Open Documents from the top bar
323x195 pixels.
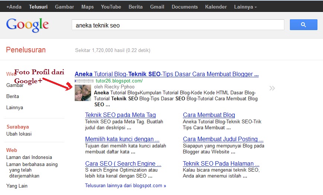pos(185,7)
